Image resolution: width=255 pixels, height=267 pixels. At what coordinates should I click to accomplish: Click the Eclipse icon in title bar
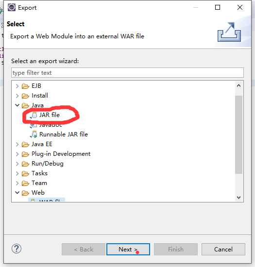point(12,7)
